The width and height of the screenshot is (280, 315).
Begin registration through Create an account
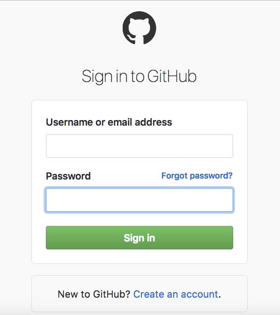(x=176, y=294)
